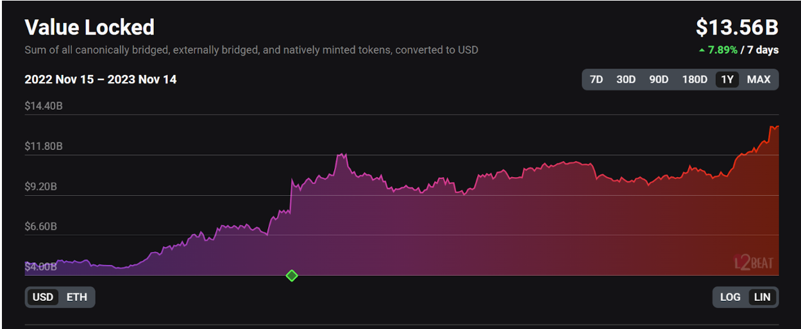Switch chart scale to LIN
Viewport: 801px width, 329px height.
pyautogui.click(x=762, y=297)
